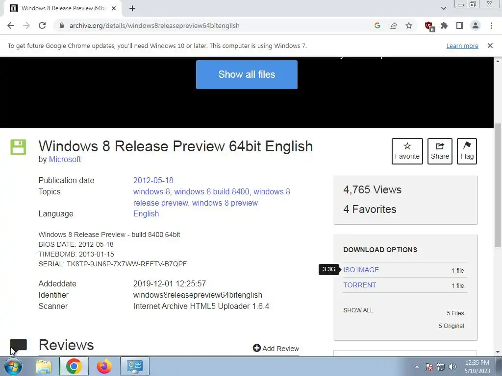Bookmark this page with the star icon
Image resolution: width=502 pixels, height=376 pixels.
409,25
